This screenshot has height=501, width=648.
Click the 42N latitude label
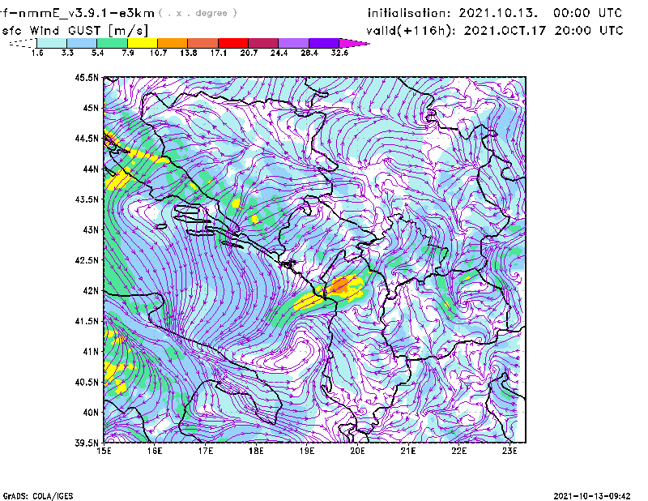click(x=91, y=291)
